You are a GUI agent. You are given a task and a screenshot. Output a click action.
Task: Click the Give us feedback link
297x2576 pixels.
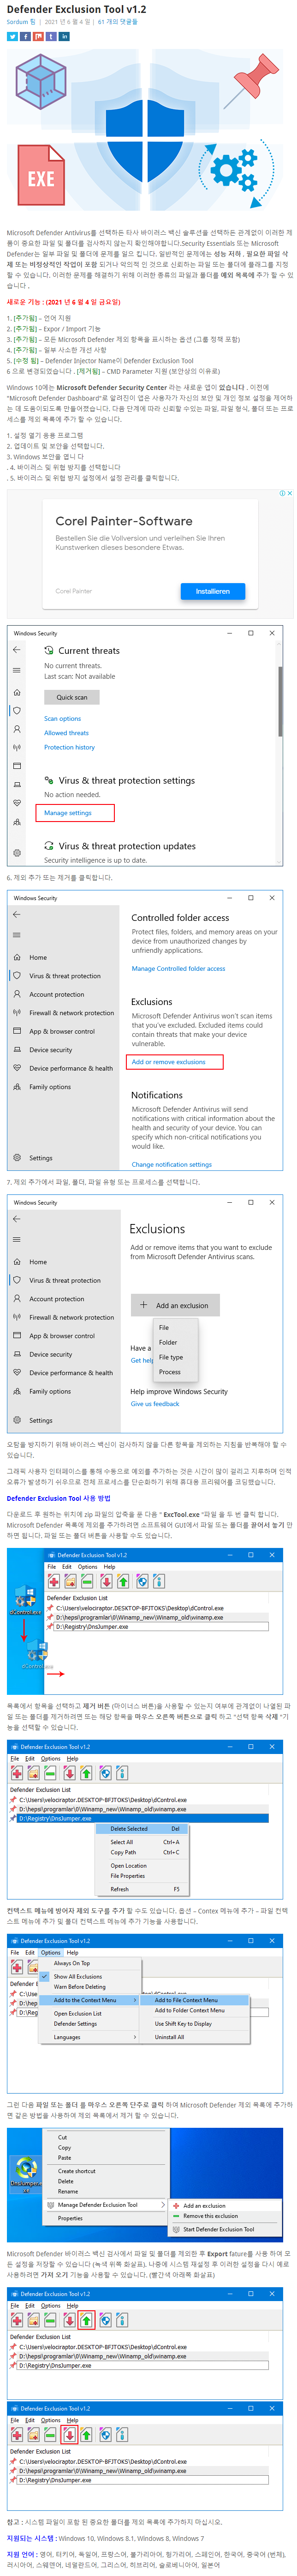(154, 1404)
